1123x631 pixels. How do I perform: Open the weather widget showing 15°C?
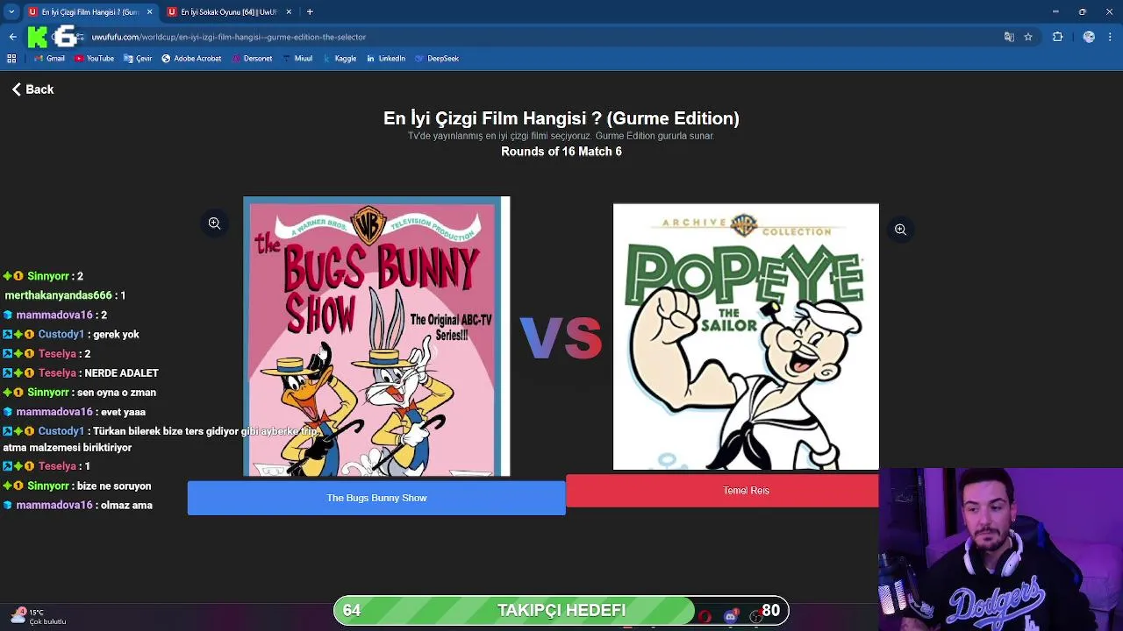coord(39,617)
